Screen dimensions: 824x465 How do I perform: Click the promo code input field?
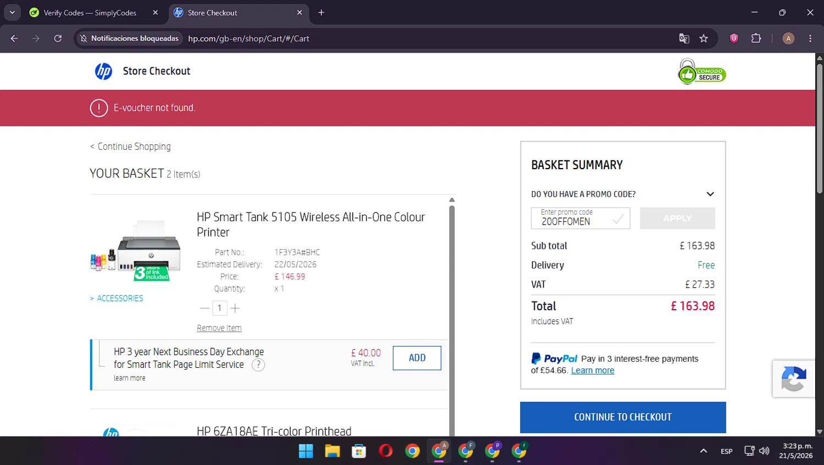[581, 218]
